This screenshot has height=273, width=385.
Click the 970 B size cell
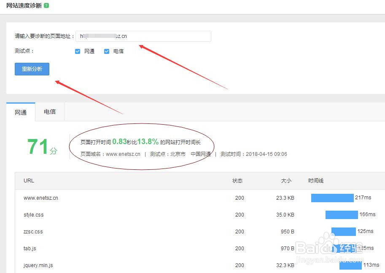[288, 248]
